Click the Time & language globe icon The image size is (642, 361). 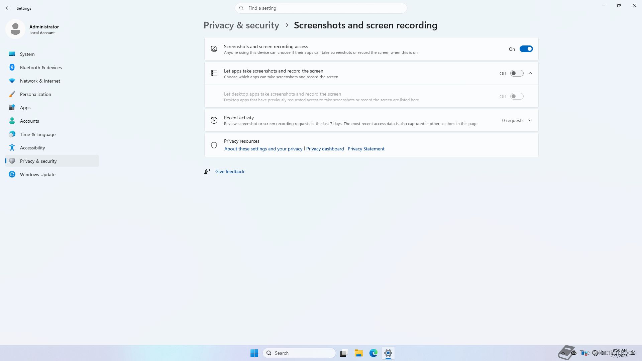tap(12, 134)
